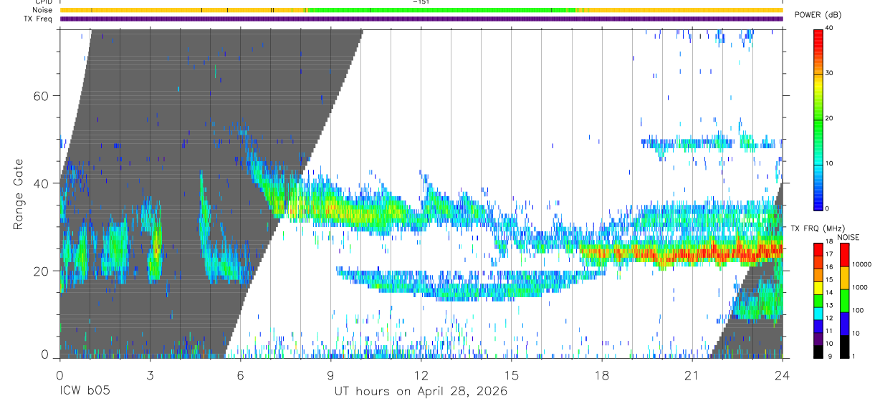
Task: Click the 100 tick on NOISE color bar
Action: (858, 311)
